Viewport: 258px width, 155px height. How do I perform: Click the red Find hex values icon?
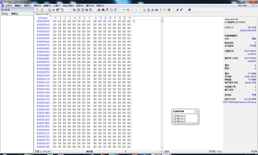[103, 10]
